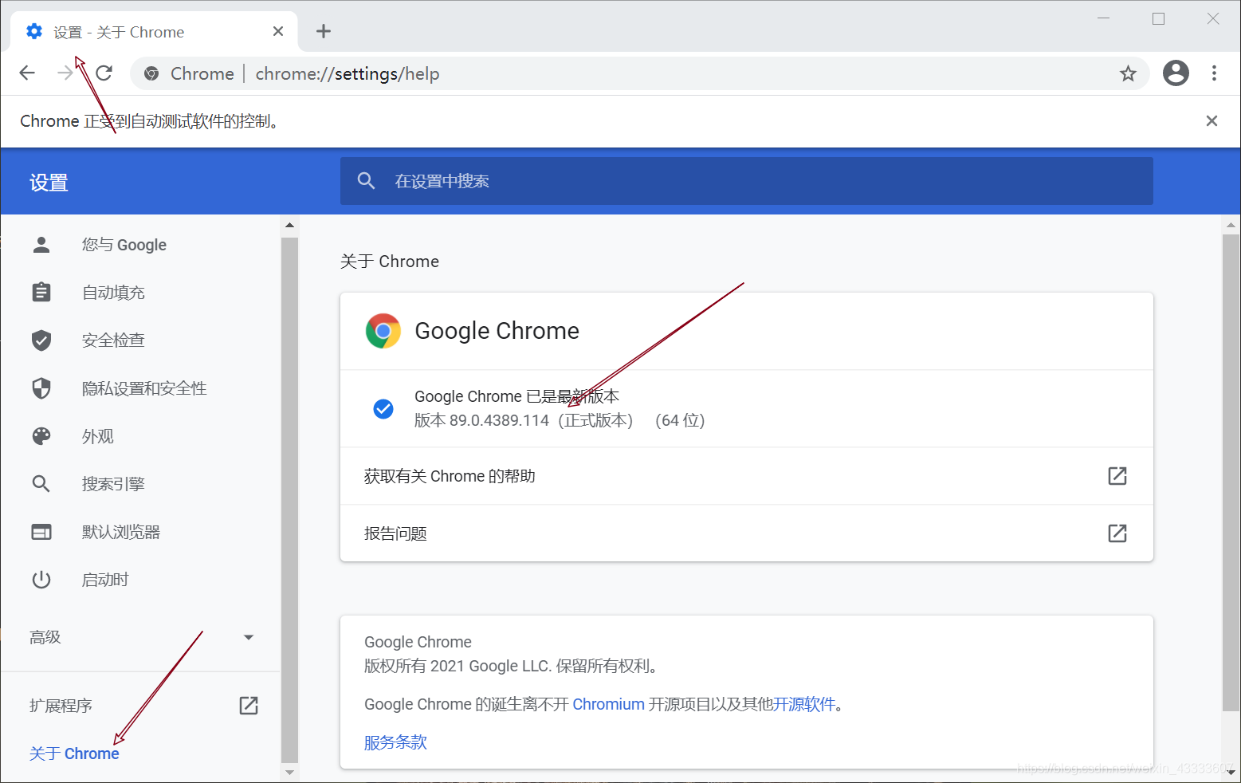The height and width of the screenshot is (783, 1241).
Task: Open the 服务条款 link
Action: pyautogui.click(x=395, y=742)
